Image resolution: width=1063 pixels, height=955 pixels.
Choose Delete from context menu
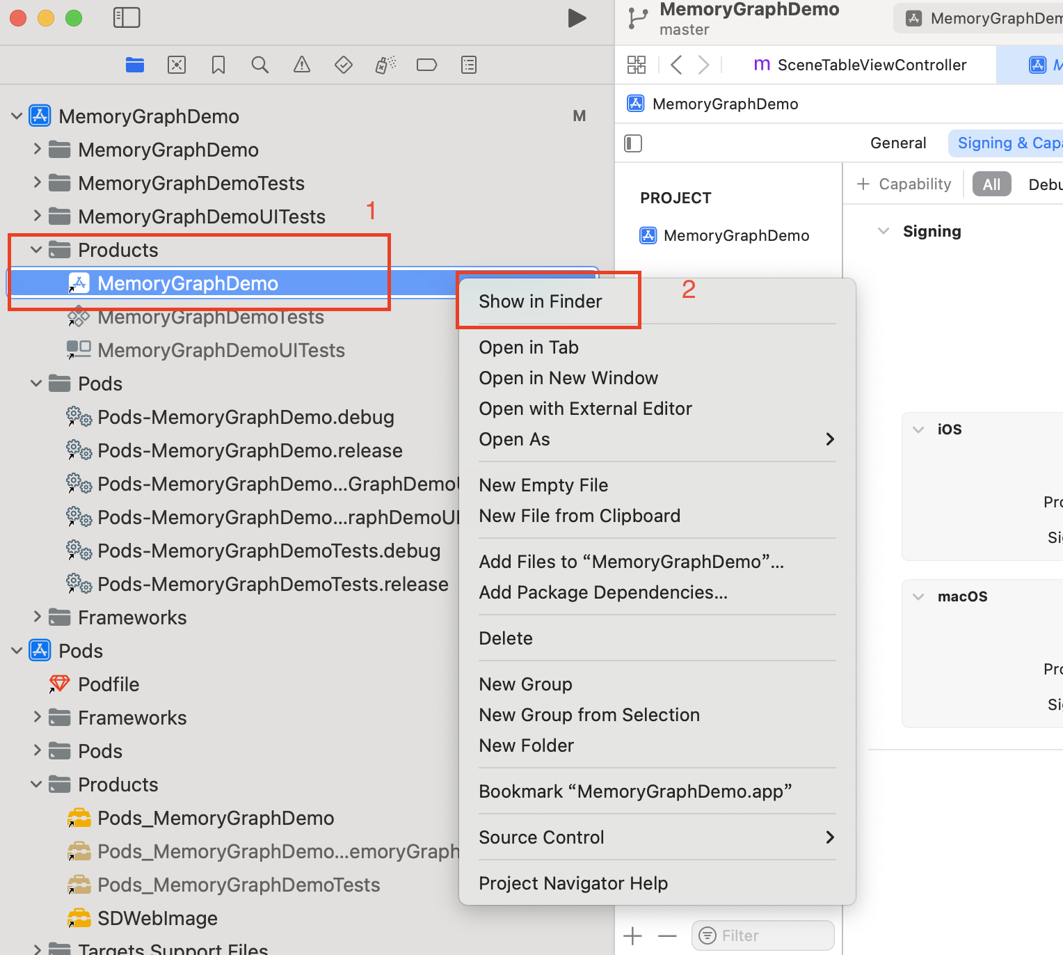coord(506,638)
